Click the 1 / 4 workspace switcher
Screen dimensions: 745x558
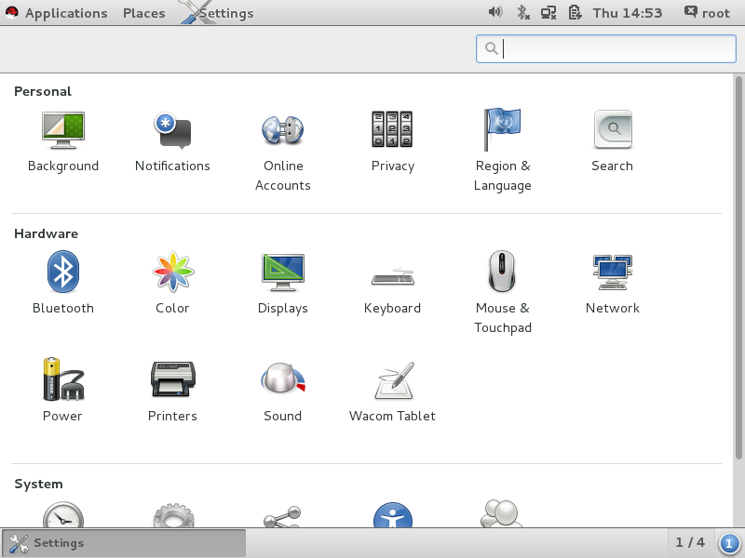pyautogui.click(x=690, y=542)
